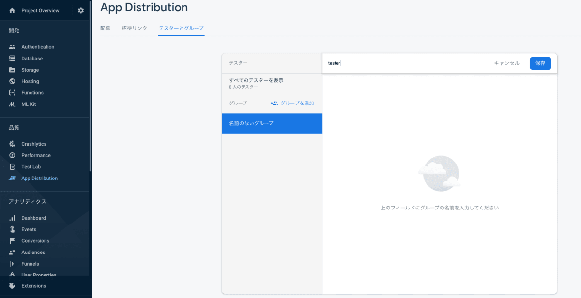Screen dimensions: 581x298
Task: Switch to the 招待リンク tab
Action: coord(135,28)
